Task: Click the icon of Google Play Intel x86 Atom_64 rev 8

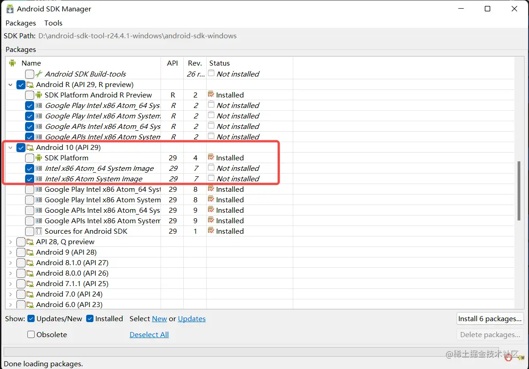Action: [x=39, y=189]
